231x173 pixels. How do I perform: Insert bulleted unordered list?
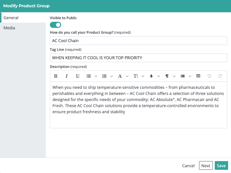click(x=89, y=76)
